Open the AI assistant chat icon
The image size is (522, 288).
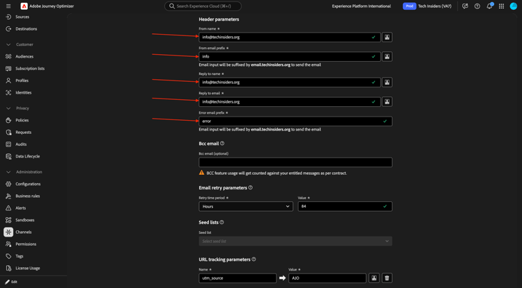click(465, 6)
